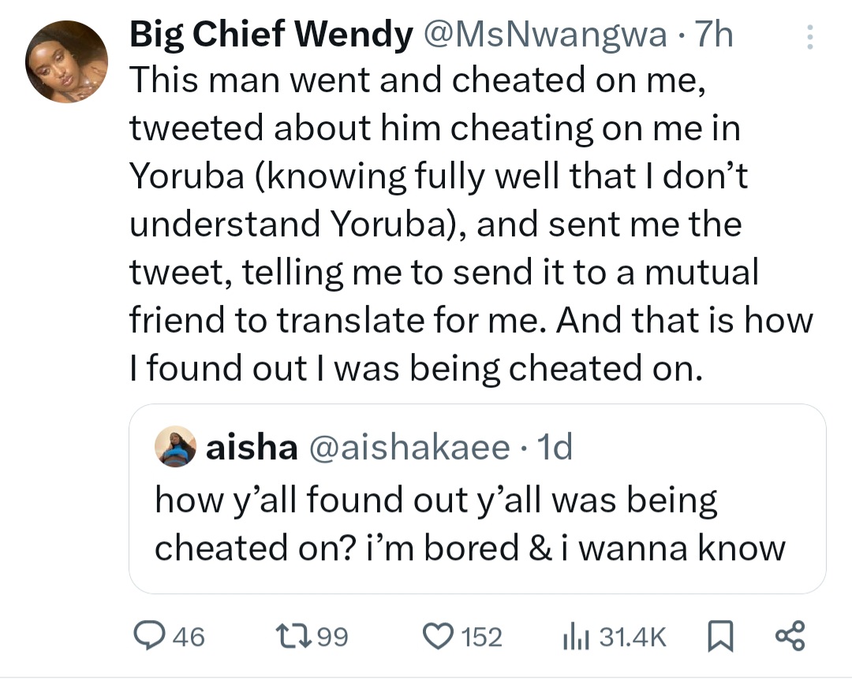852x680 pixels.
Task: Click aisha's small profile avatar
Action: click(175, 448)
